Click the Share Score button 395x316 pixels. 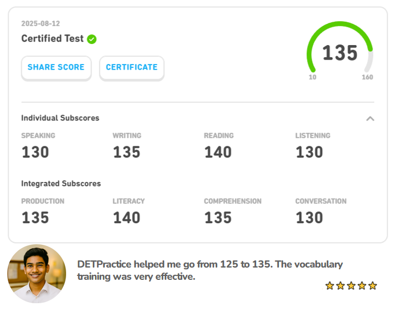tap(56, 67)
